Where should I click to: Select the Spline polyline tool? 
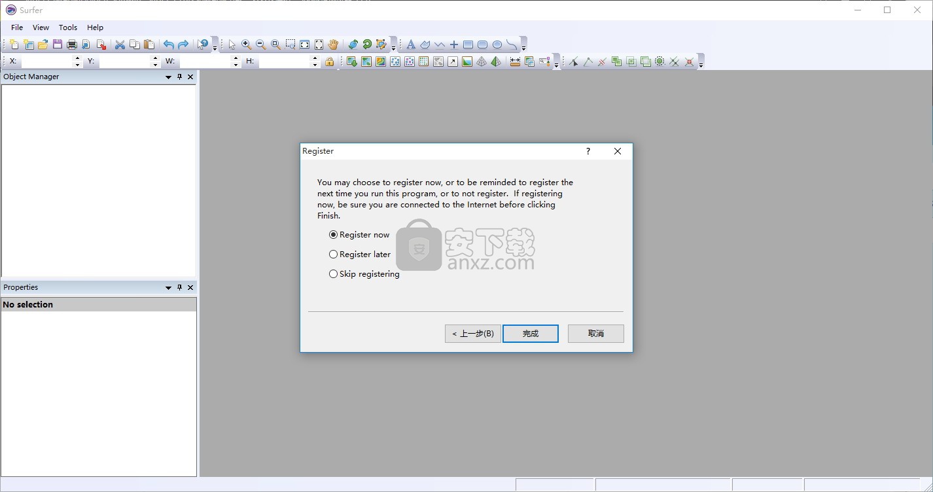(512, 44)
